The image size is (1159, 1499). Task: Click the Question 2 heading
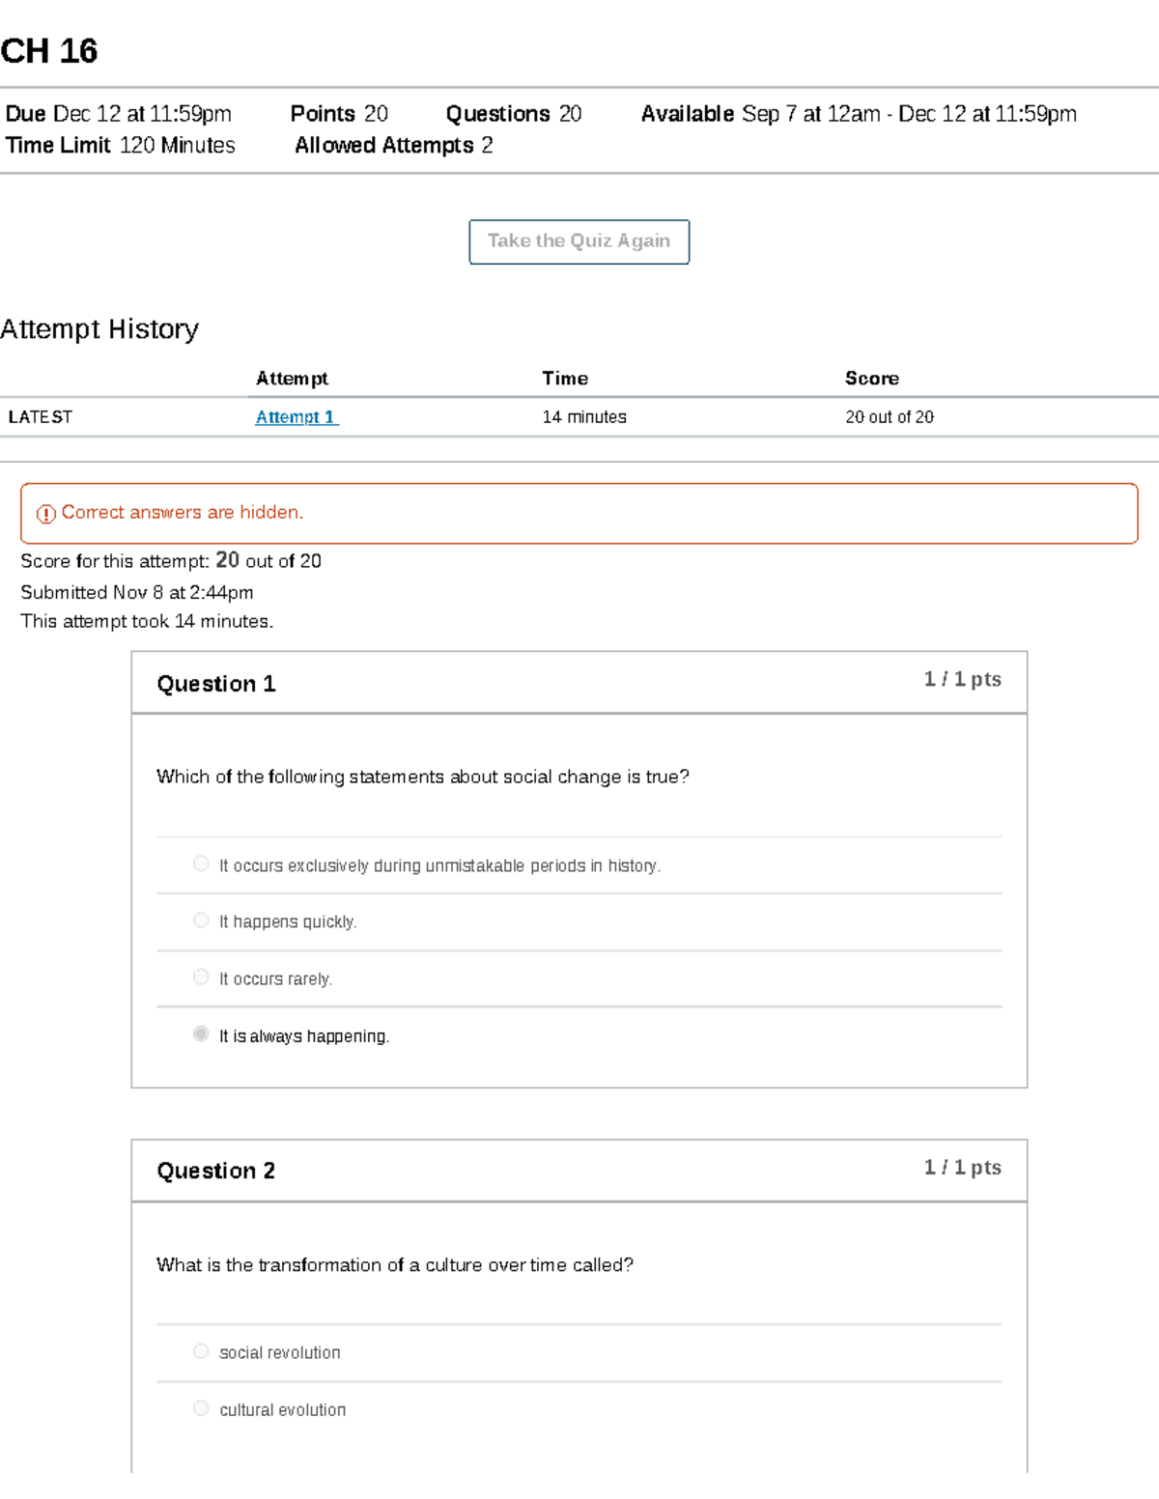coord(216,1171)
